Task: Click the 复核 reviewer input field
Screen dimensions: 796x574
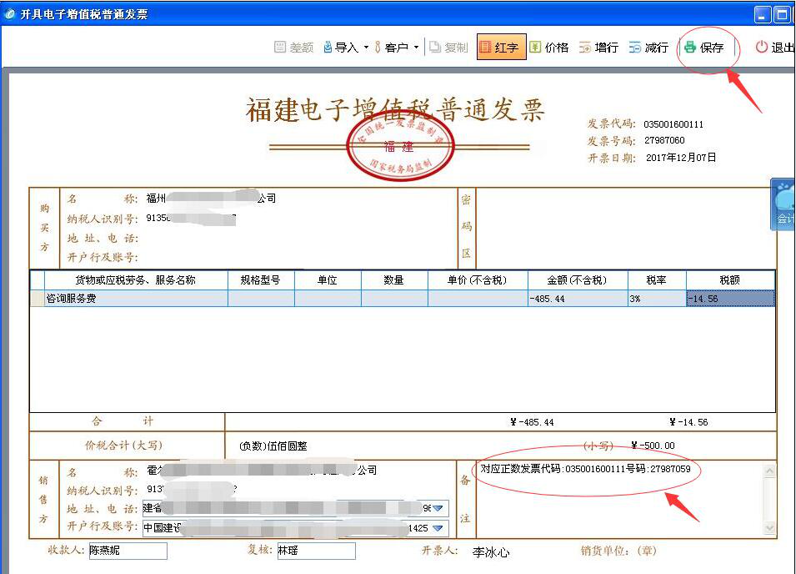Action: pos(315,551)
